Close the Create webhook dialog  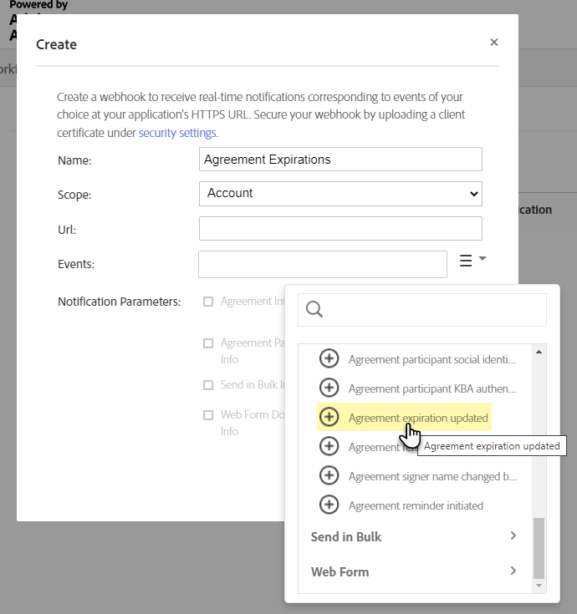[494, 43]
